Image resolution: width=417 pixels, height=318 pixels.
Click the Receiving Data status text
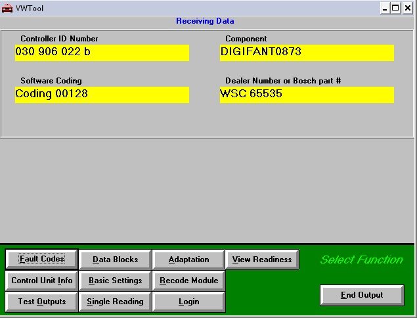coord(205,21)
